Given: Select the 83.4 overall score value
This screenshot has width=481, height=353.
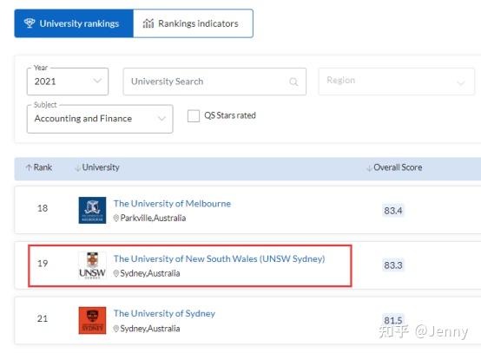Looking at the screenshot, I should [x=393, y=211].
